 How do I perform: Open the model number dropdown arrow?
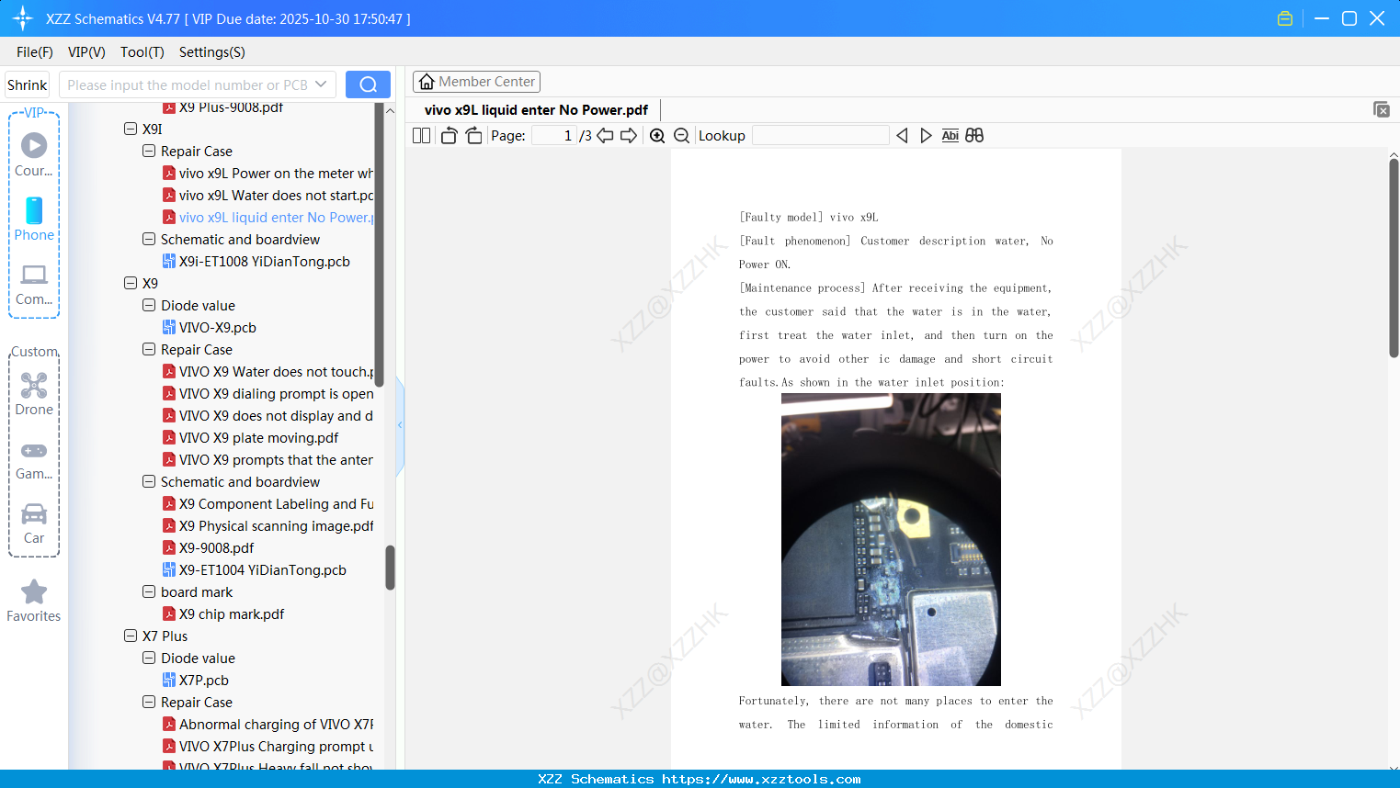click(321, 84)
